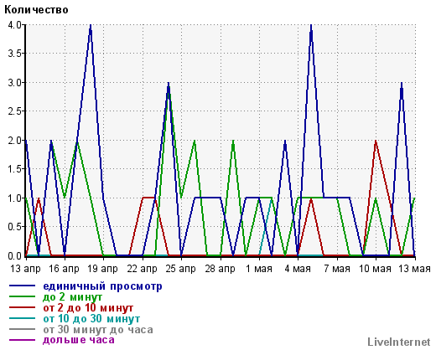
Task: Click the 25 апр x-axis date label
Action: 180,269
